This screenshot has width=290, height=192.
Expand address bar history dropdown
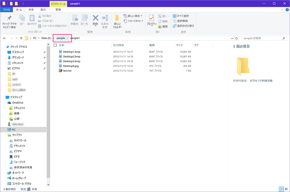[232, 39]
